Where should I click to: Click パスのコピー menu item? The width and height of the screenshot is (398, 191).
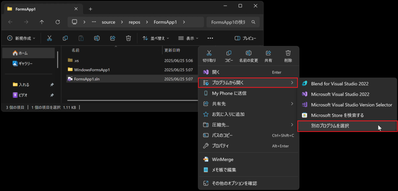click(x=248, y=135)
